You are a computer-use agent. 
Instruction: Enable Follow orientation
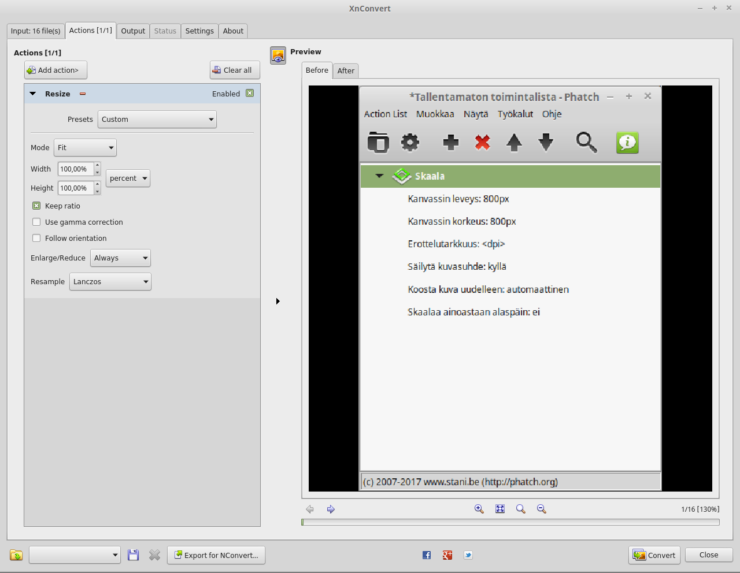coord(36,238)
